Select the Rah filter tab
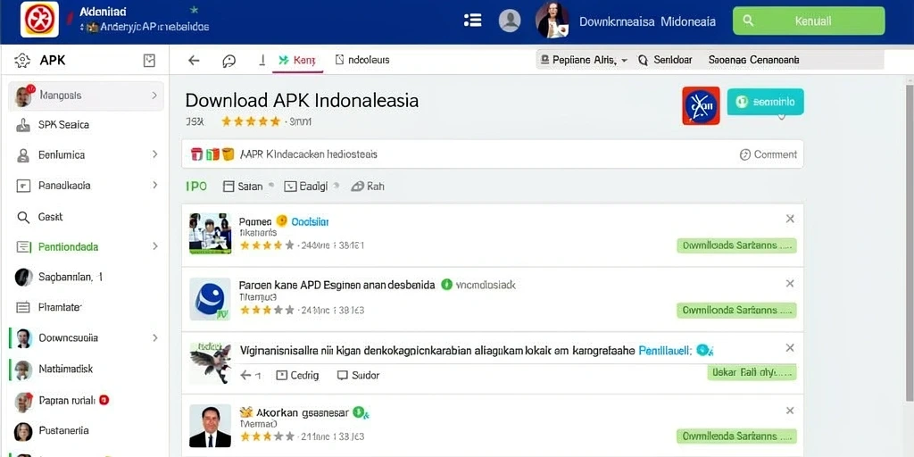The image size is (914, 457). [x=367, y=187]
